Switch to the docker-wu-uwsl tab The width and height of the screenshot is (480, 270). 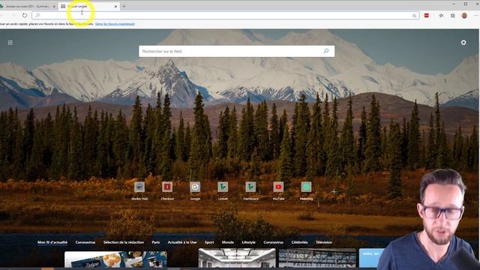[x=28, y=6]
